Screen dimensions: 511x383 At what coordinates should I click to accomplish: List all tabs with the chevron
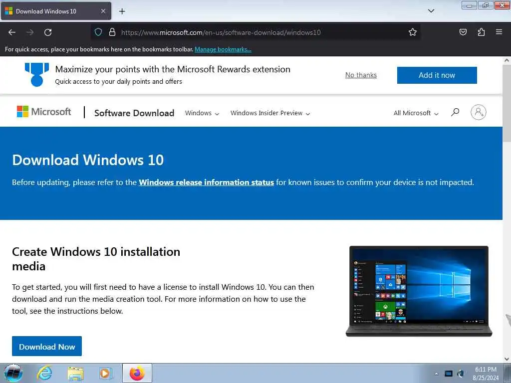[x=431, y=11]
